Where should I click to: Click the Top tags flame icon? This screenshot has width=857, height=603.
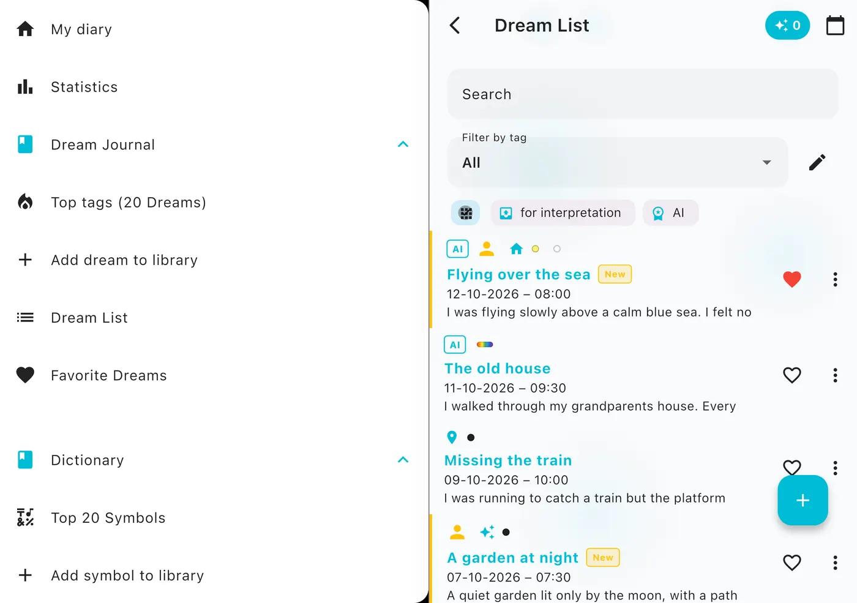[x=25, y=202]
